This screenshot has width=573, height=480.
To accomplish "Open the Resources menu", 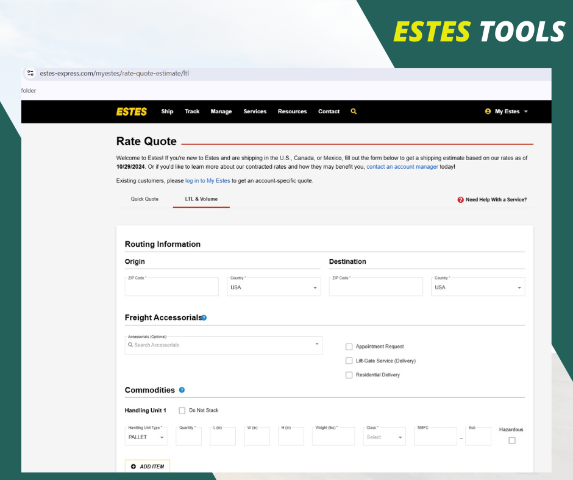I will pos(293,111).
